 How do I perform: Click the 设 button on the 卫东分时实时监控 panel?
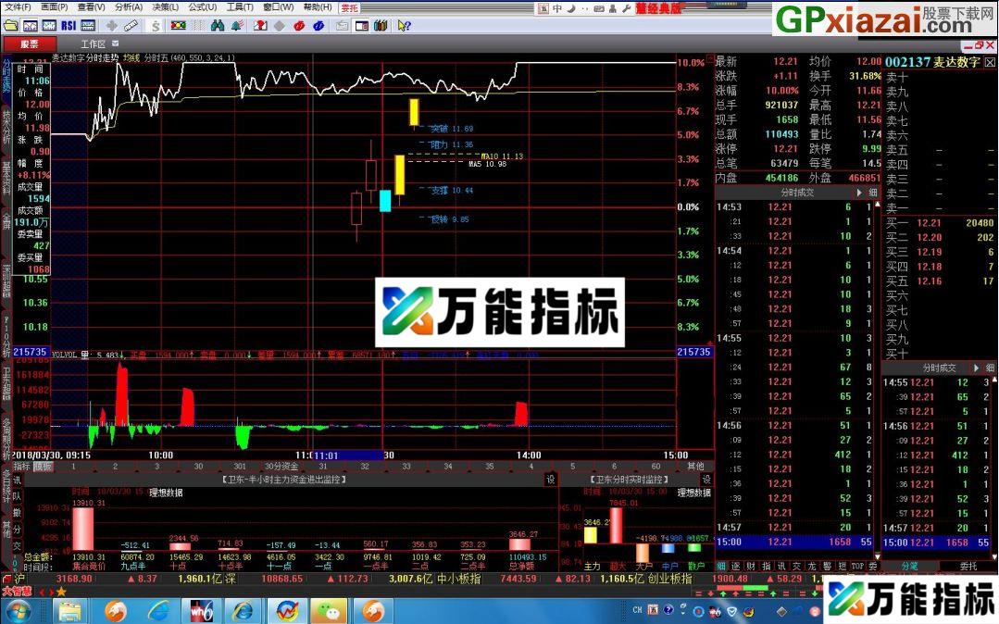708,480
